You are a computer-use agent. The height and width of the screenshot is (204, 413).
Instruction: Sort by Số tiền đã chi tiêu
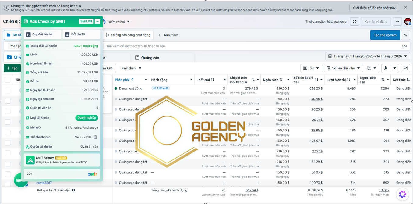coord(317,80)
